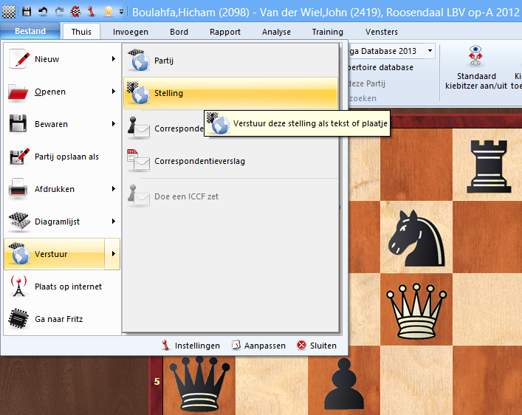Click the Doe een ICCF zet item

(x=231, y=196)
